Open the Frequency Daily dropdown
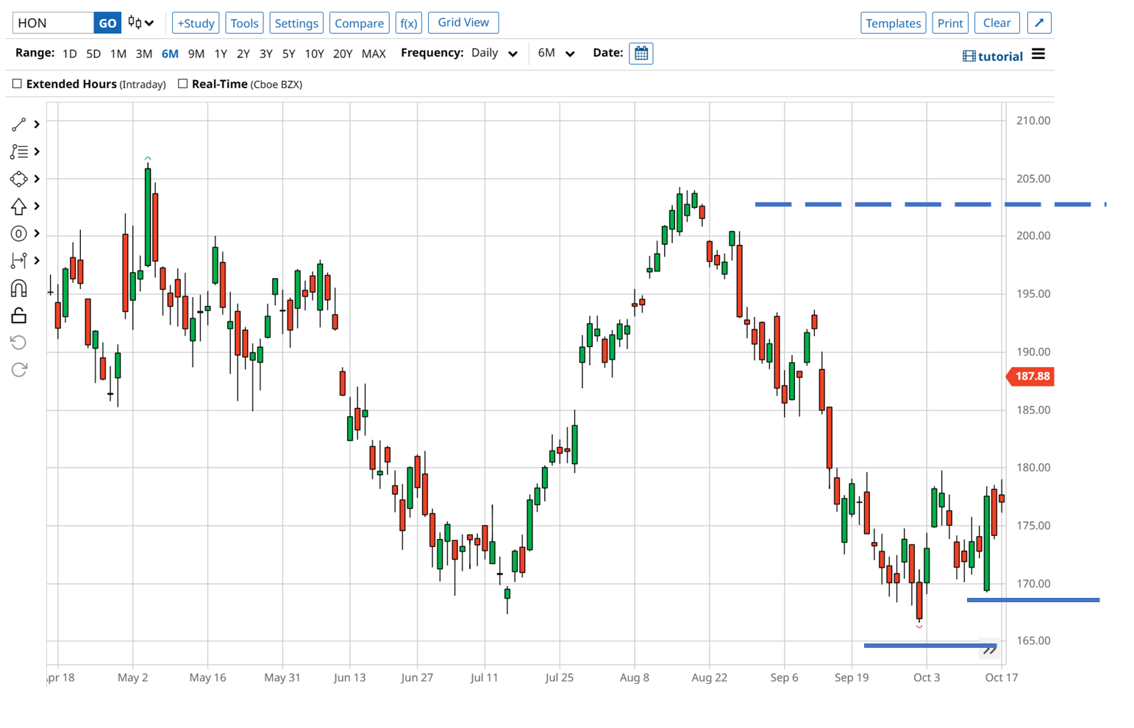The image size is (1134, 728). click(495, 53)
